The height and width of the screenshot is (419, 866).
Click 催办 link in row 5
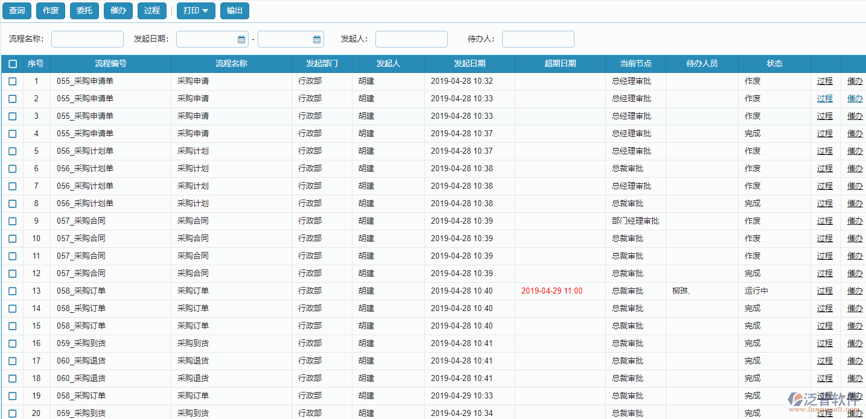pyautogui.click(x=855, y=151)
